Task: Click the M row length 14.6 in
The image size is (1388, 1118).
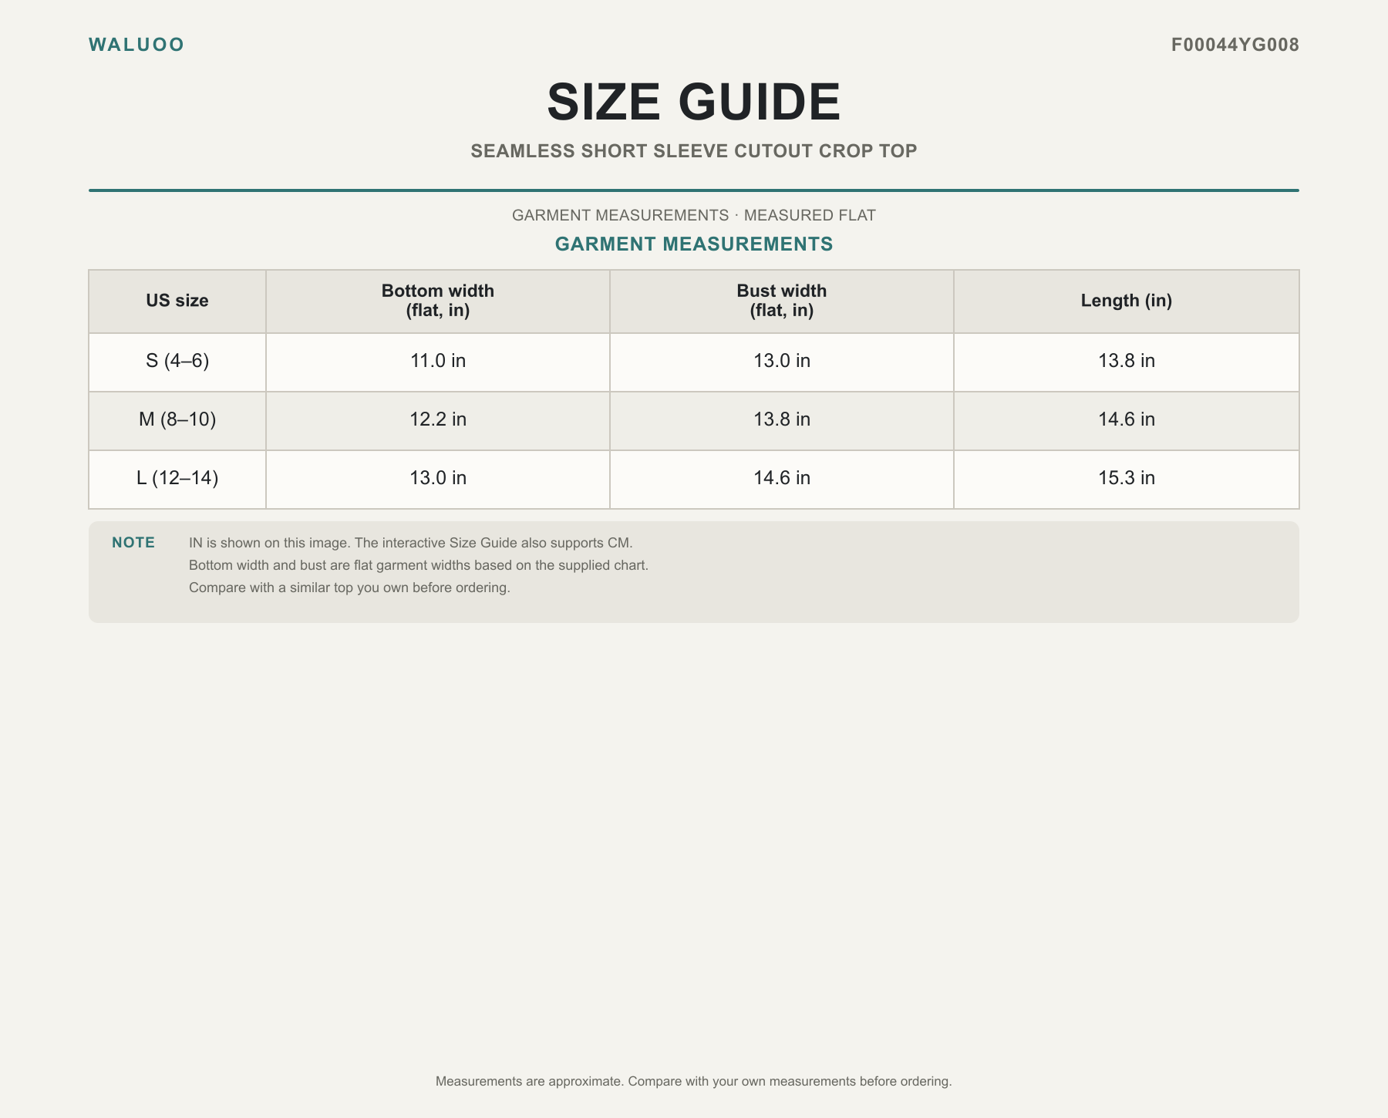Action: pyautogui.click(x=1127, y=420)
